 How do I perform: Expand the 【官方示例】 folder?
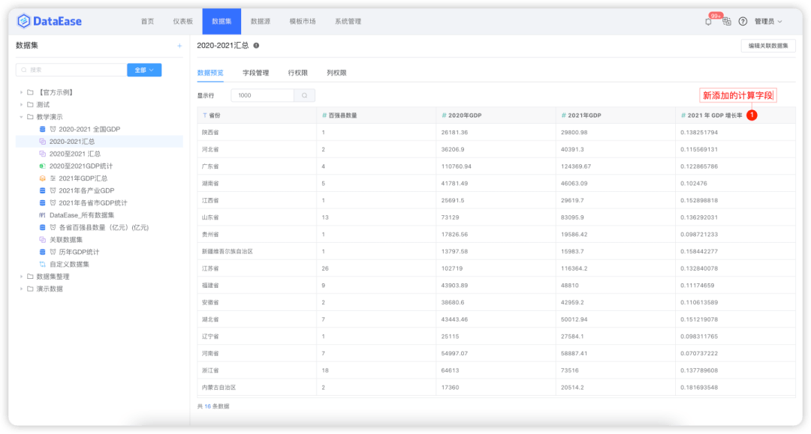point(21,92)
